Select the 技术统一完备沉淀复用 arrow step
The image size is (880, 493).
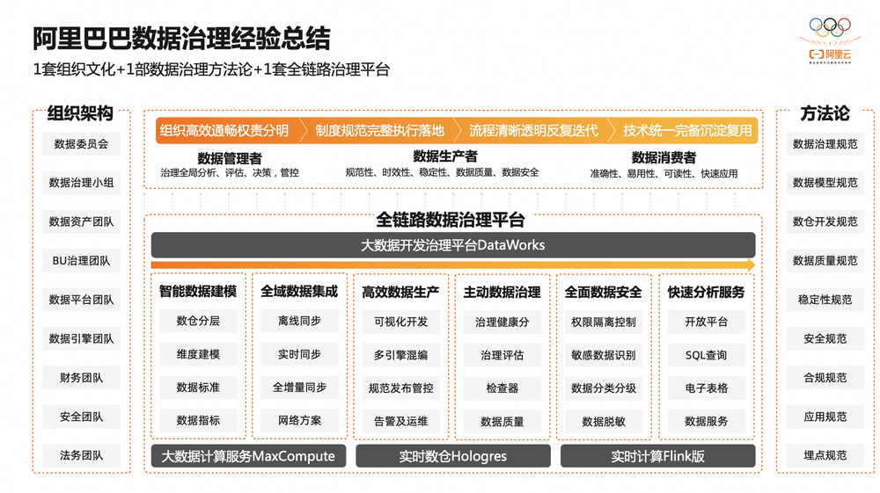(x=686, y=131)
